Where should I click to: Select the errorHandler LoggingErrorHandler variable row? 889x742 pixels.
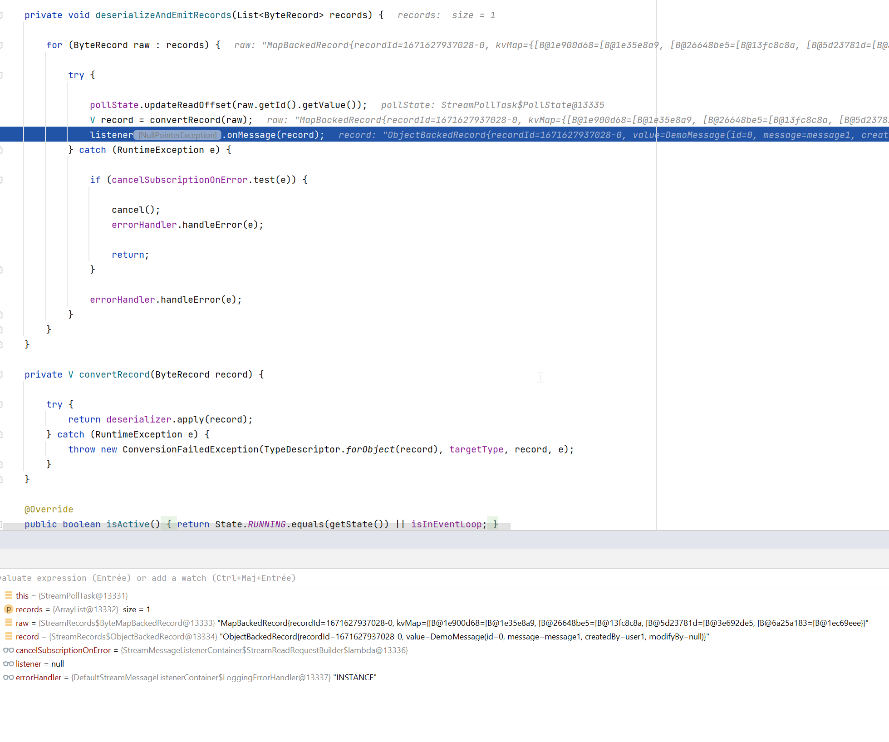[444, 677]
